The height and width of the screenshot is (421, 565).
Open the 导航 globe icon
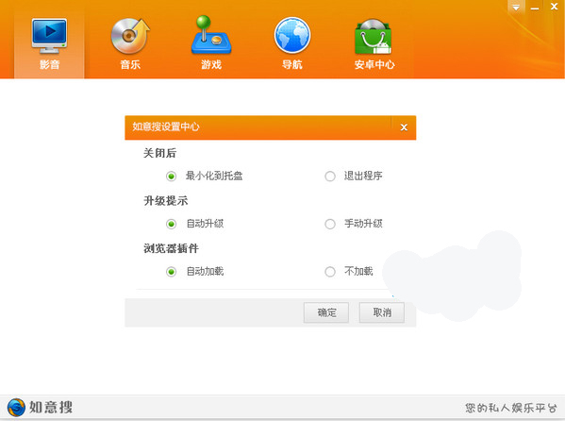292,35
